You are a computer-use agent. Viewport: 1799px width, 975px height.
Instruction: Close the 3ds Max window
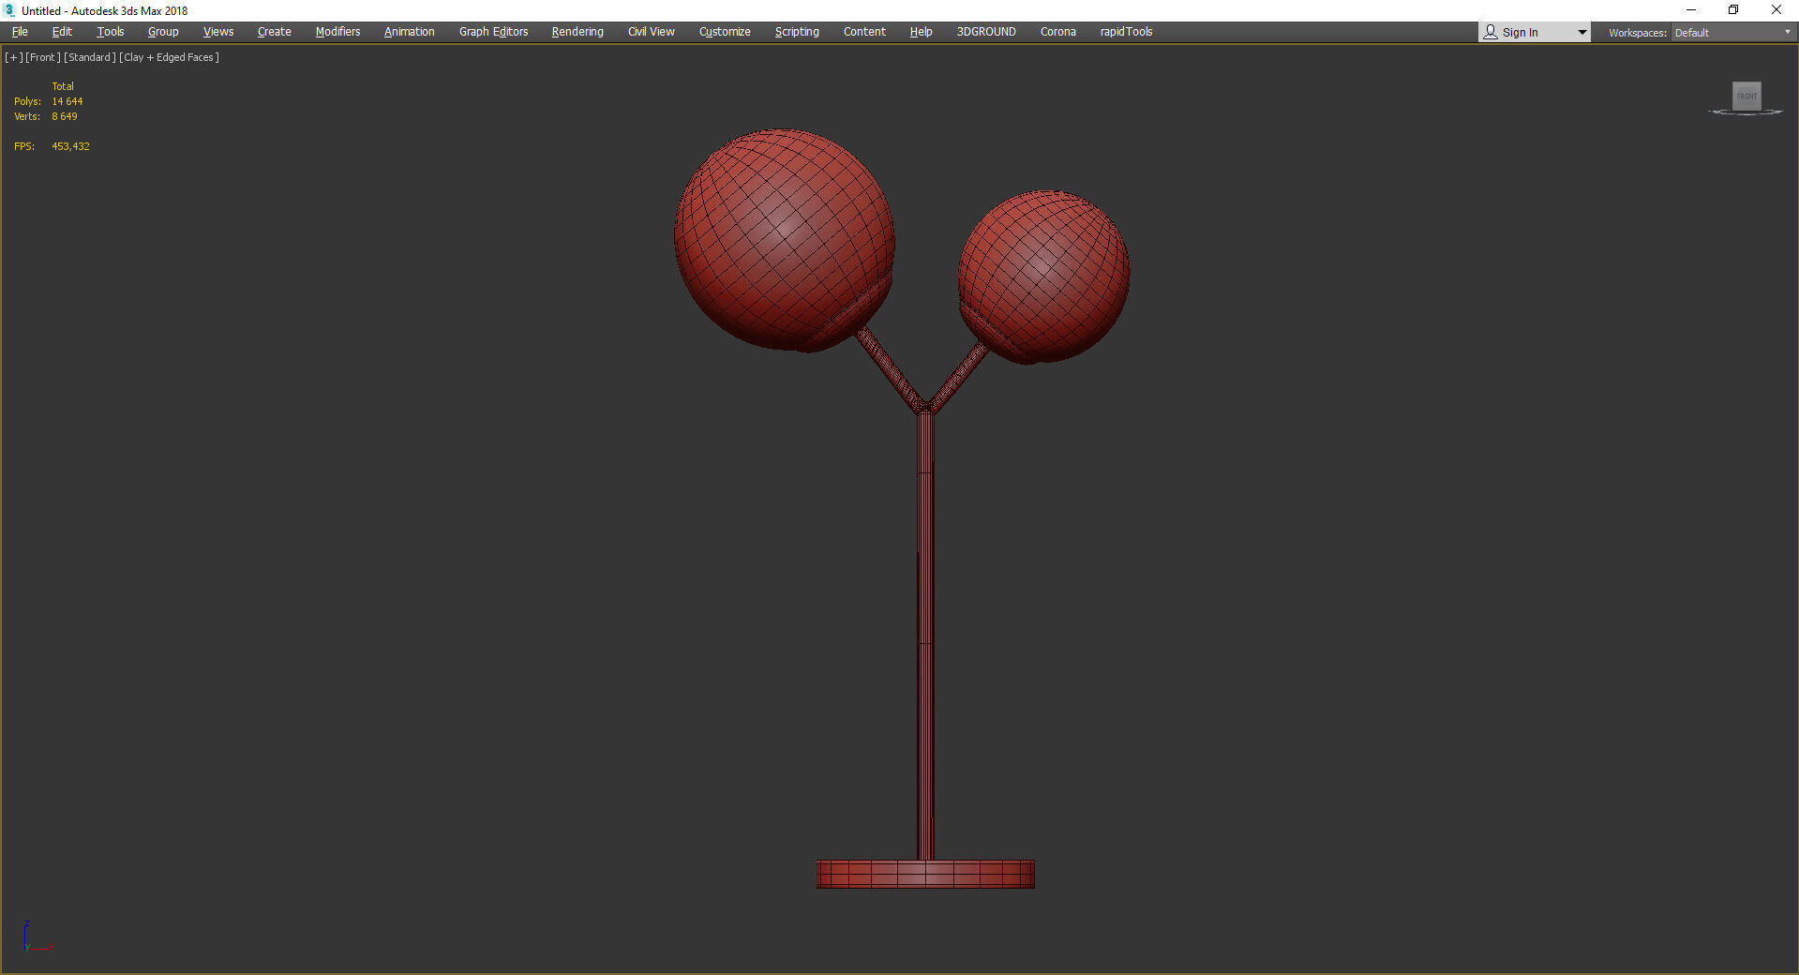tap(1777, 10)
